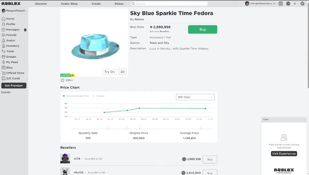Open the Inventory sidebar icon
The height and width of the screenshot is (175, 309).
(x=3, y=46)
